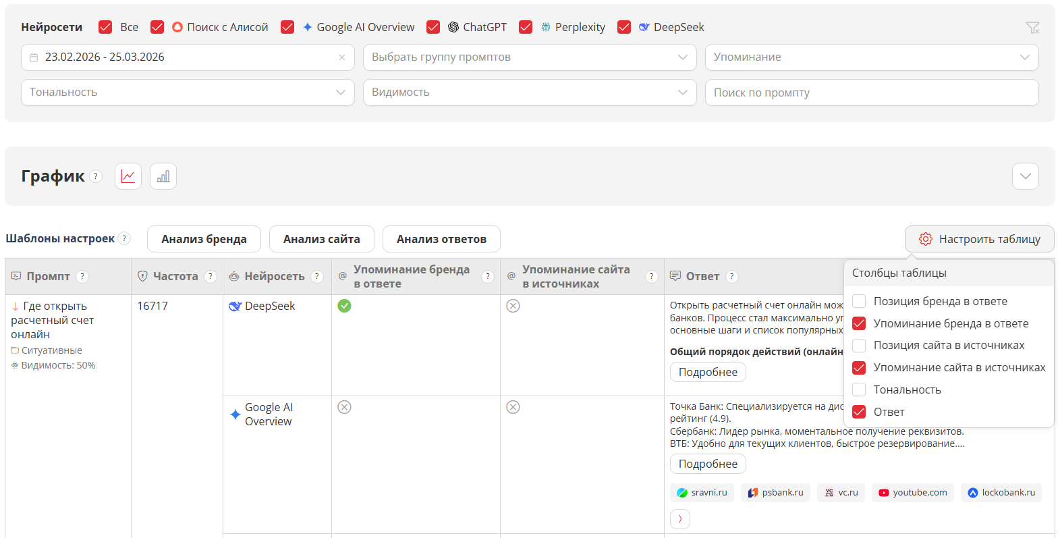
Task: Click help icon next to График heading
Action: coord(96,176)
